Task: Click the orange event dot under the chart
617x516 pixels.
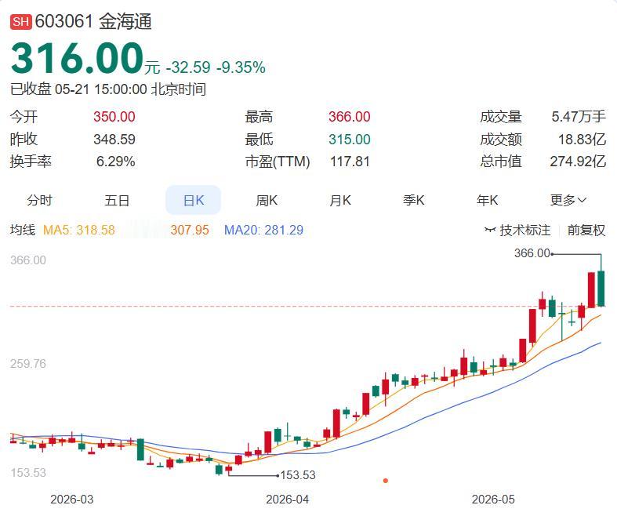Action: tap(386, 481)
